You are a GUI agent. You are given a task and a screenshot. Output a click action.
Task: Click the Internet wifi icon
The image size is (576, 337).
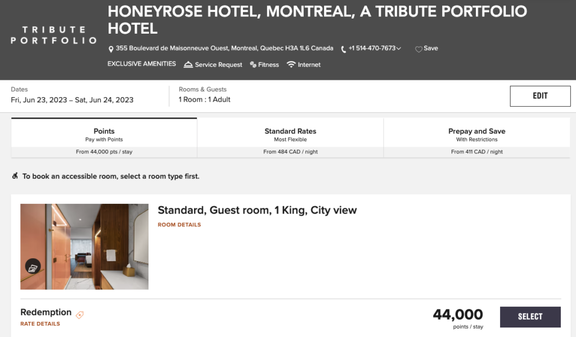[291, 65]
